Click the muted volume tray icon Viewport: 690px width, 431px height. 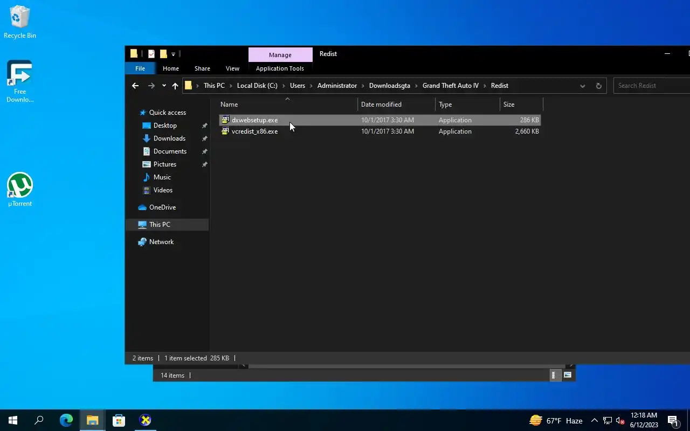620,421
